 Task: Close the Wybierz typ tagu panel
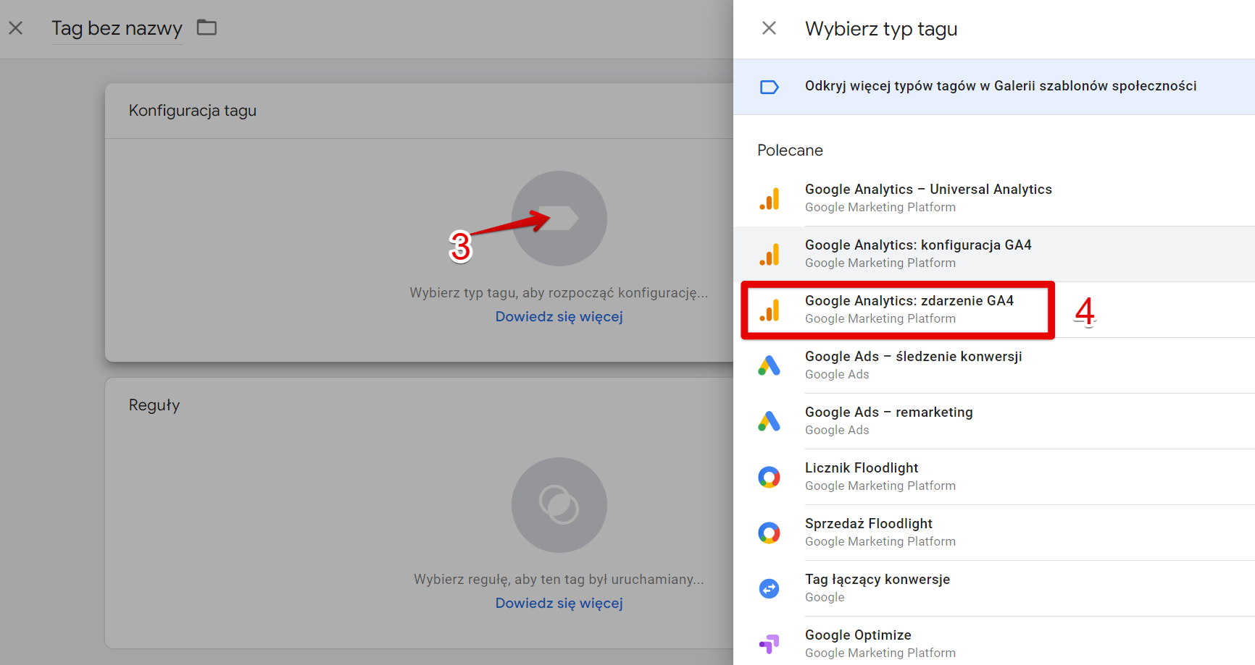pos(770,28)
